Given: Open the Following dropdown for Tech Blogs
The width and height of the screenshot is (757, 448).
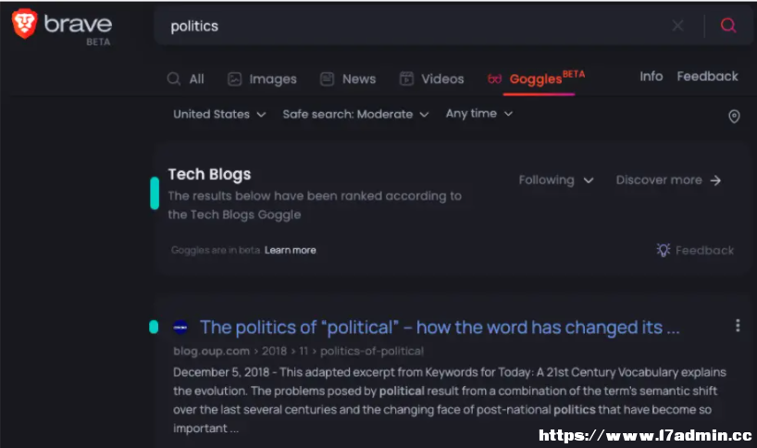Looking at the screenshot, I should [x=556, y=180].
